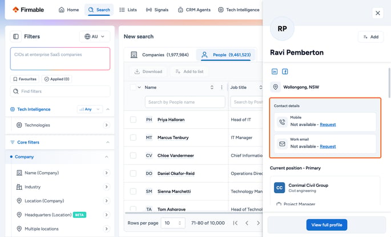Open Chloe Vandermeer's record

click(x=176, y=156)
